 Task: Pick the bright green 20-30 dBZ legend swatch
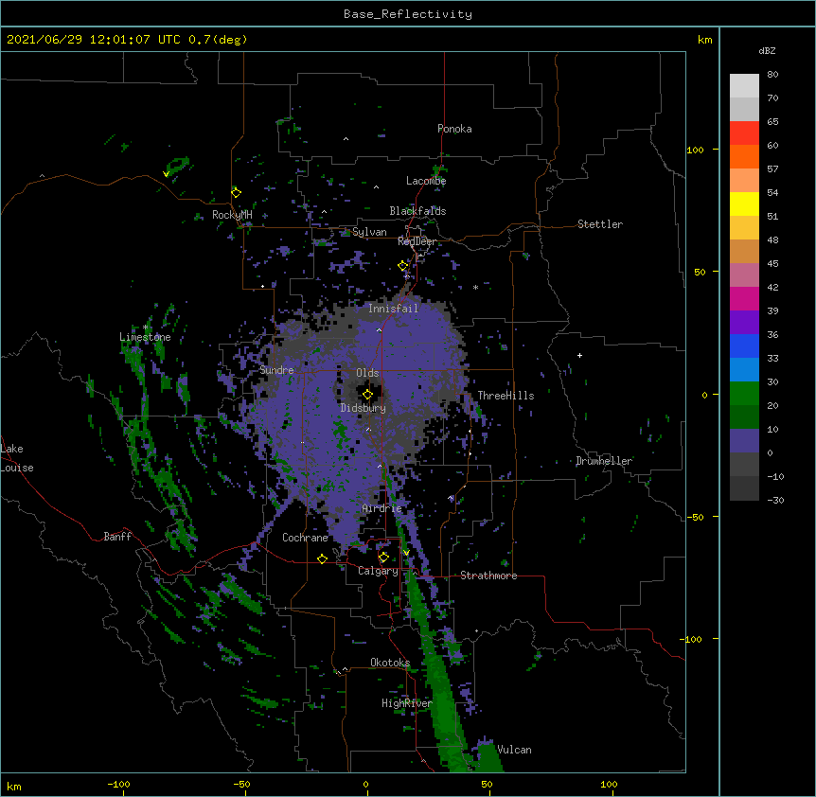point(744,394)
